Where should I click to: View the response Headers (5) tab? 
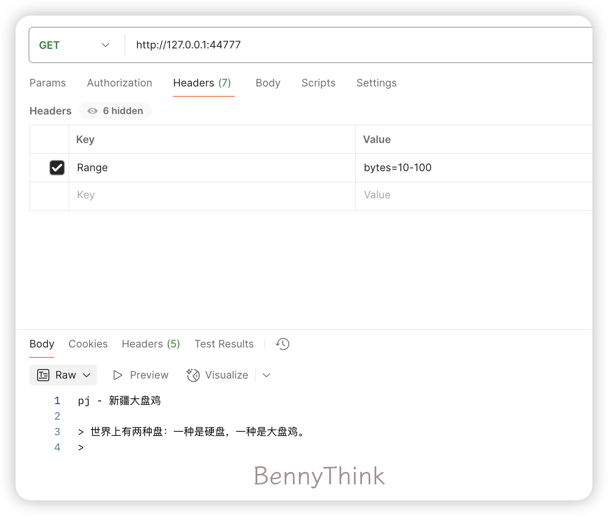tap(151, 344)
